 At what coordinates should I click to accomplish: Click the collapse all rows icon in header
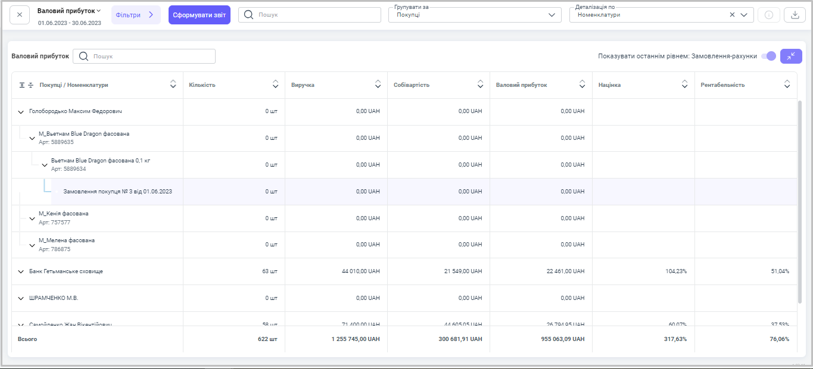30,85
